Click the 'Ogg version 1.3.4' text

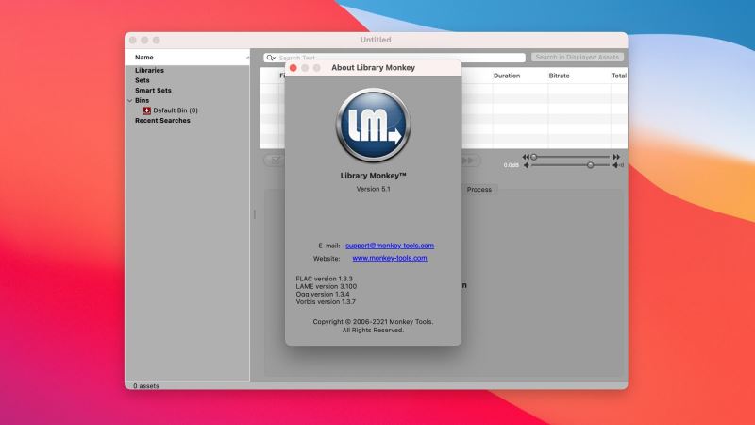click(323, 294)
